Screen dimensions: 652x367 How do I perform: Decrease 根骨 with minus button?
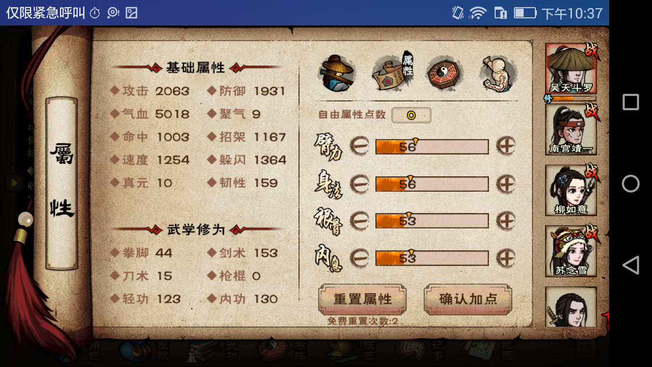pos(359,221)
